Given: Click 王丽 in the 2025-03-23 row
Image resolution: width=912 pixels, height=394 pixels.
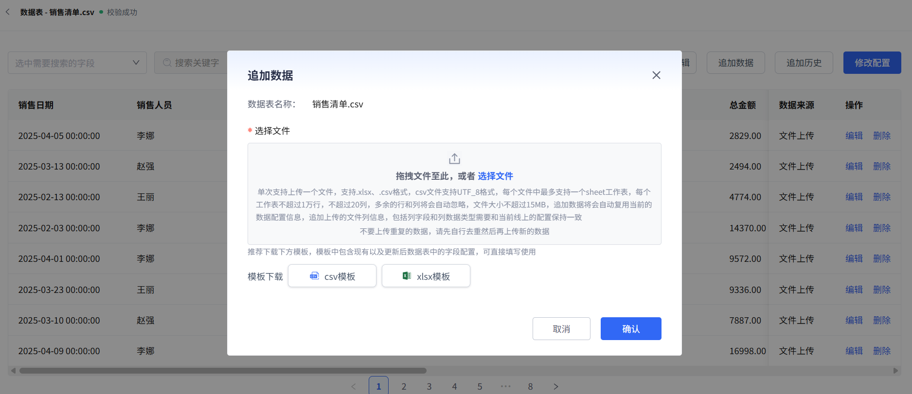Looking at the screenshot, I should click(x=145, y=290).
